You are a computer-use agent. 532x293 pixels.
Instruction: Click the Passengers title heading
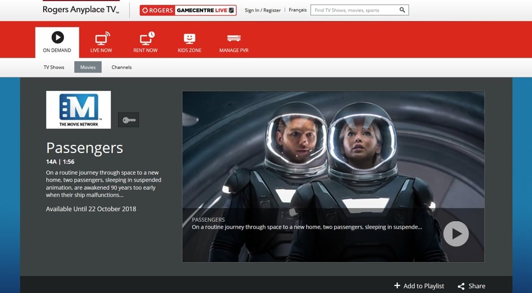coord(85,148)
